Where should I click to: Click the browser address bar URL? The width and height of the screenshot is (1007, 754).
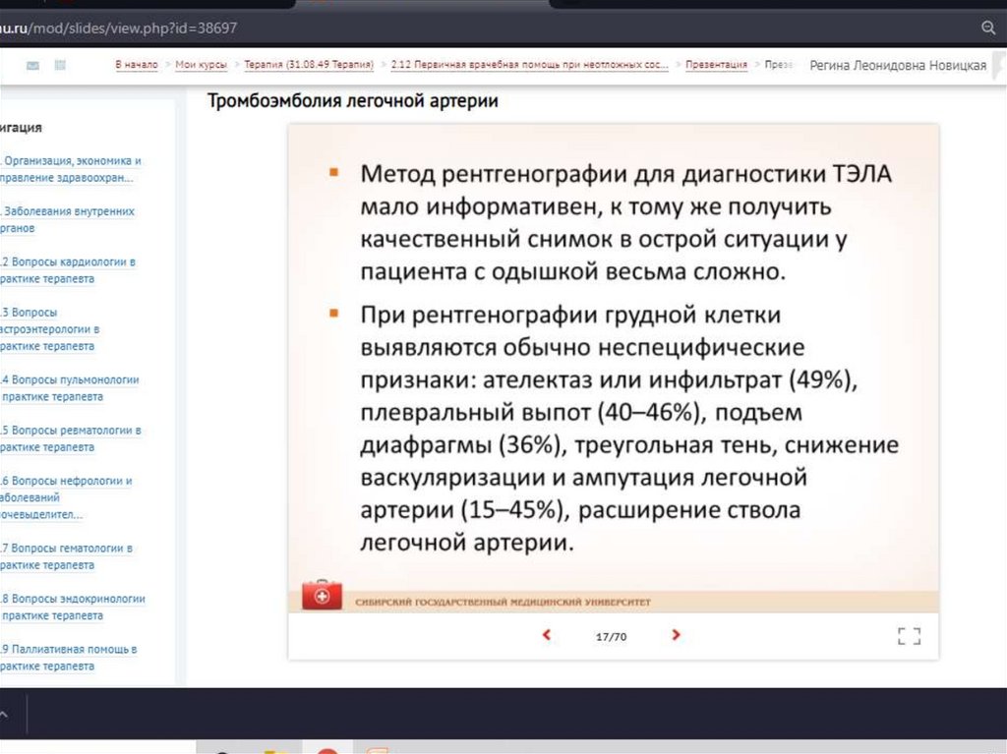[118, 29]
